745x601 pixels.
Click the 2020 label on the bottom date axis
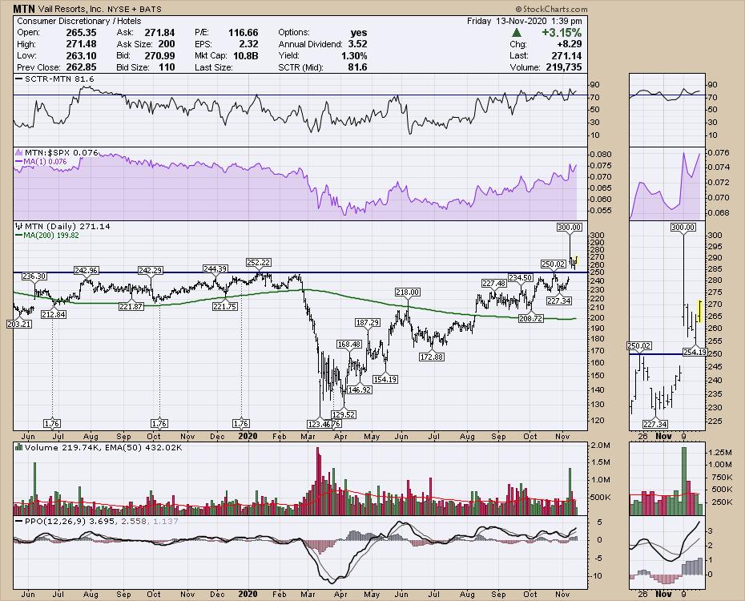(247, 595)
